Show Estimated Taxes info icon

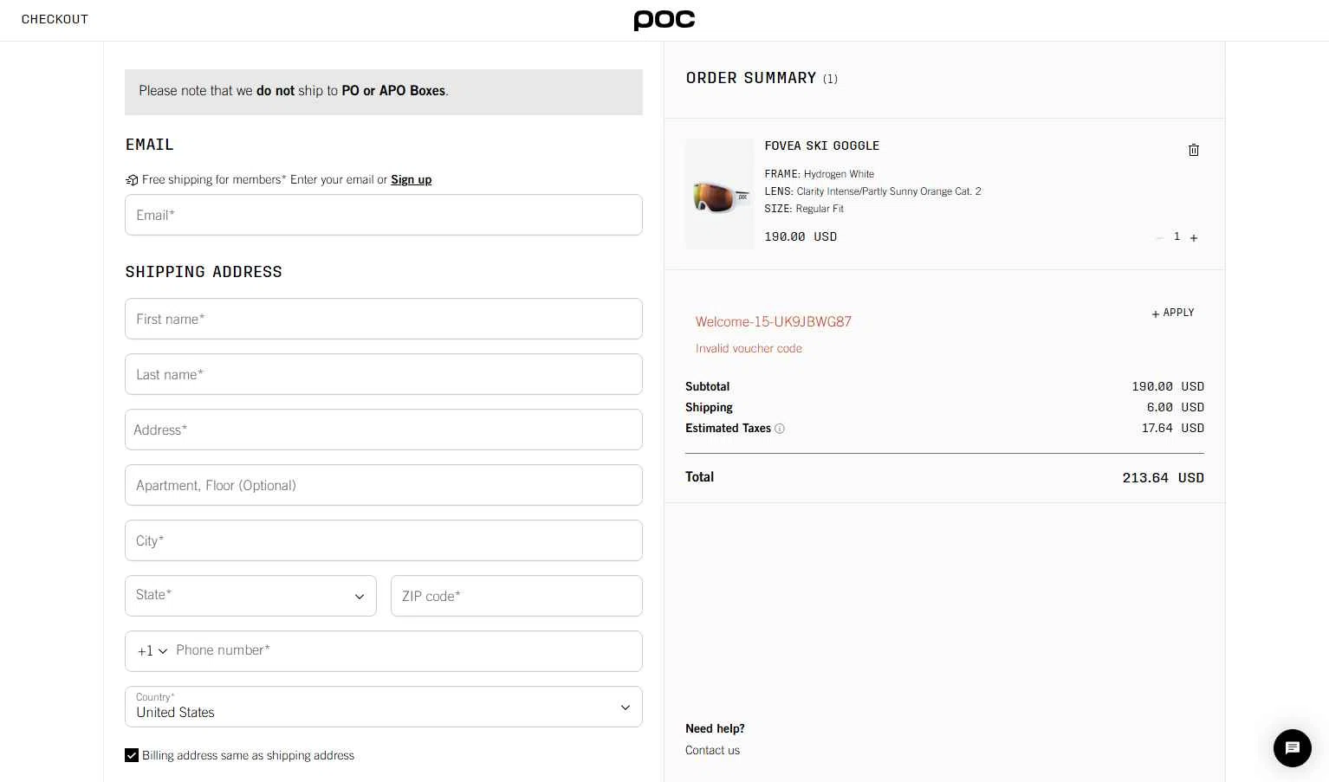tap(779, 429)
